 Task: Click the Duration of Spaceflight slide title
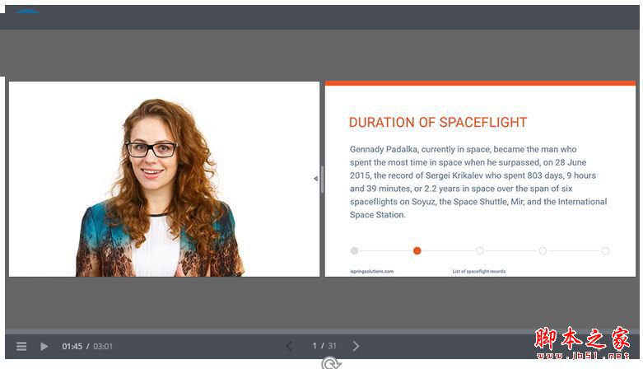click(437, 123)
